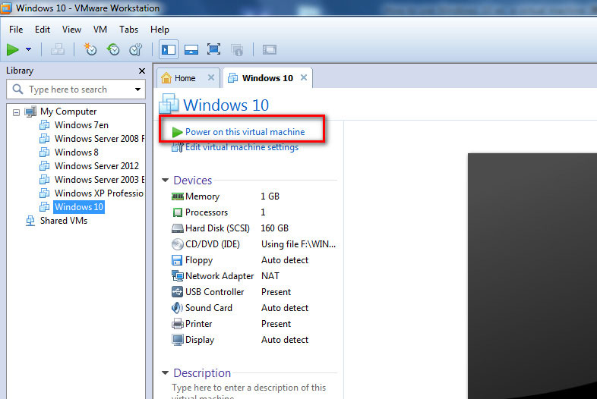The height and width of the screenshot is (399, 597).
Task: Close the Library panel
Action: (142, 71)
